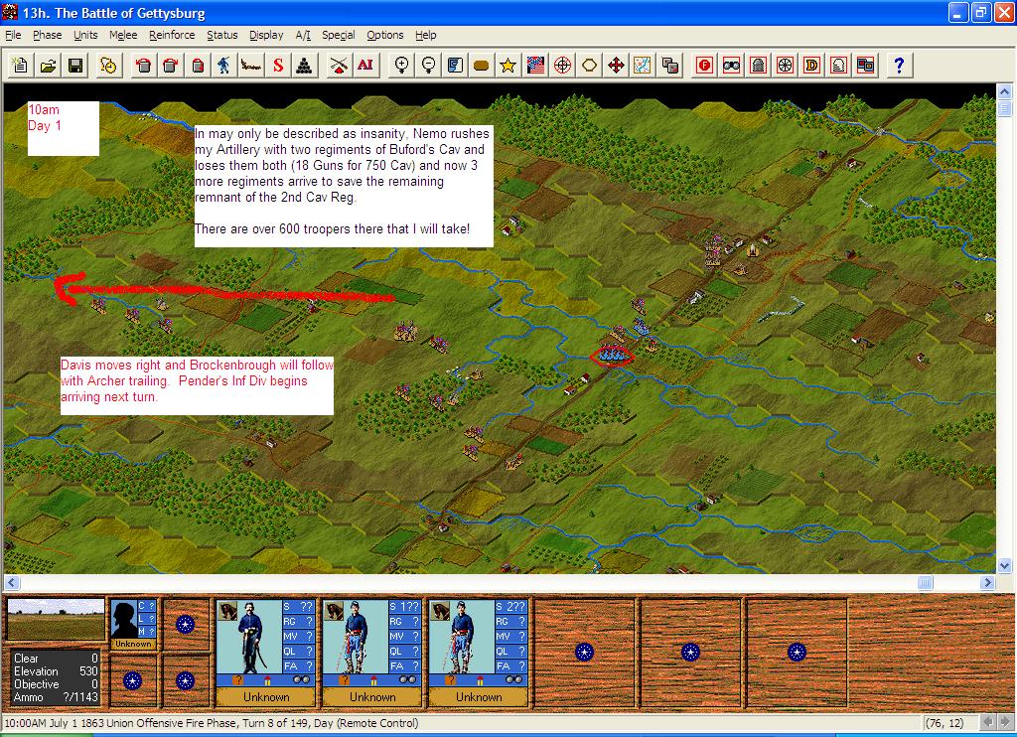Viewport: 1017px width, 737px height.
Task: Click the two overlapping squares icon
Action: (670, 65)
